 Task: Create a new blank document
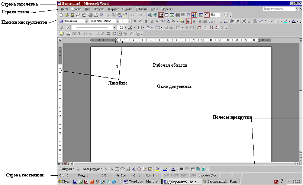(61, 15)
